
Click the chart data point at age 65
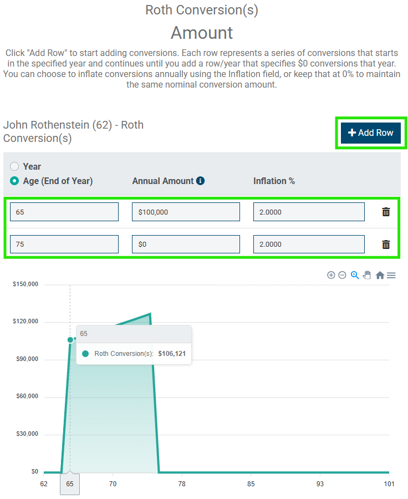coord(70,340)
